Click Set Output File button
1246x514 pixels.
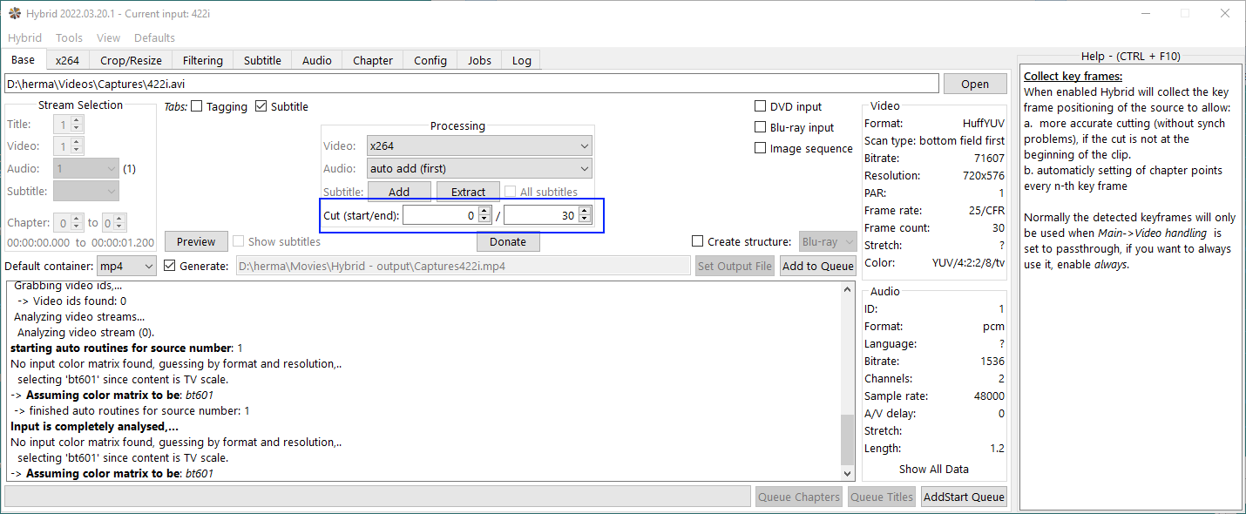735,266
